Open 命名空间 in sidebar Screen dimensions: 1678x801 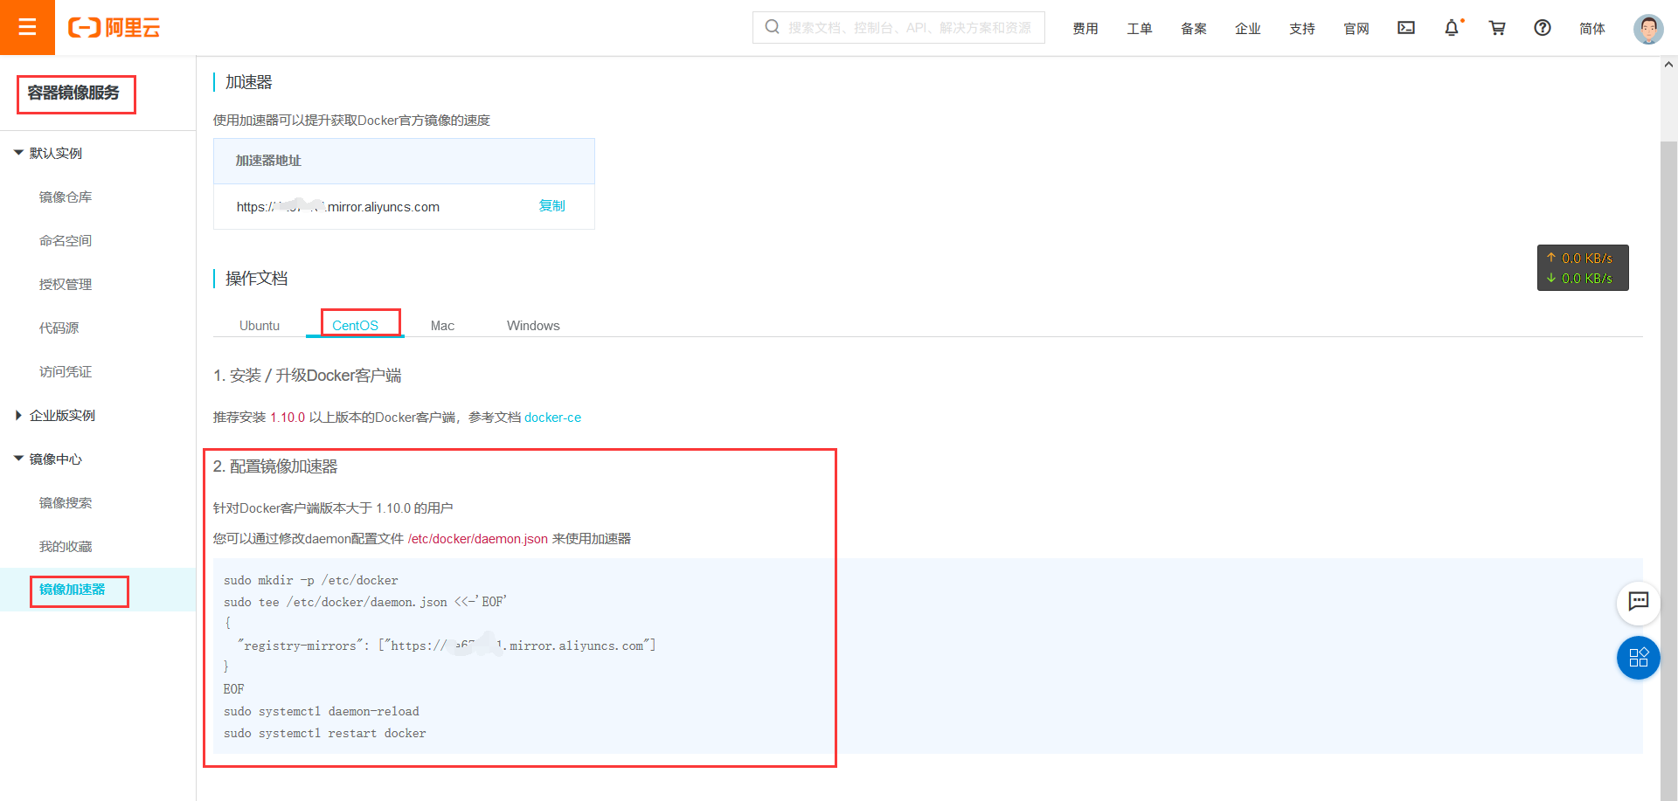[x=66, y=240]
